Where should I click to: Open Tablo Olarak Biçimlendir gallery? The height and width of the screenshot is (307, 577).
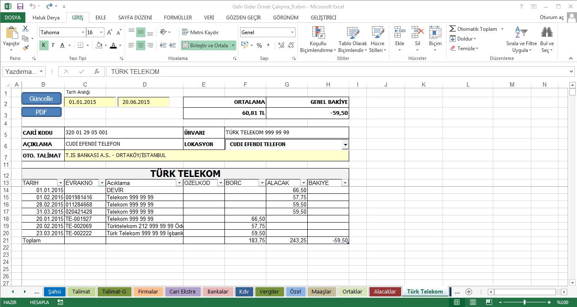tap(353, 39)
